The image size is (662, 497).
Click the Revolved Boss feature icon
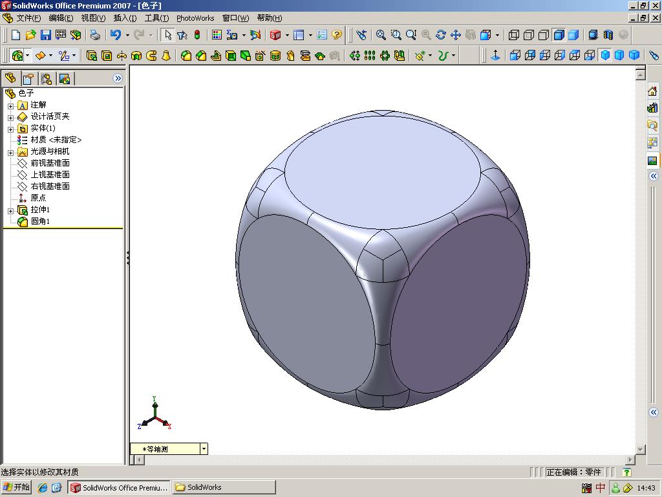click(122, 56)
